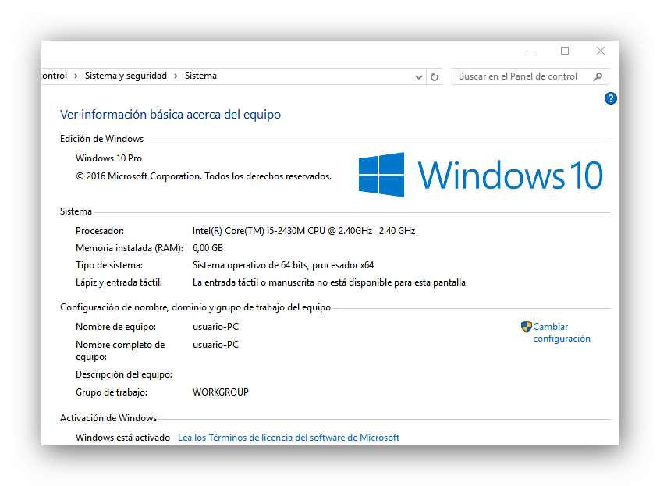Select processor value 'Intel(R) Core(TM) i5-2430M'
The width and height of the screenshot is (660, 486).
pyautogui.click(x=304, y=231)
